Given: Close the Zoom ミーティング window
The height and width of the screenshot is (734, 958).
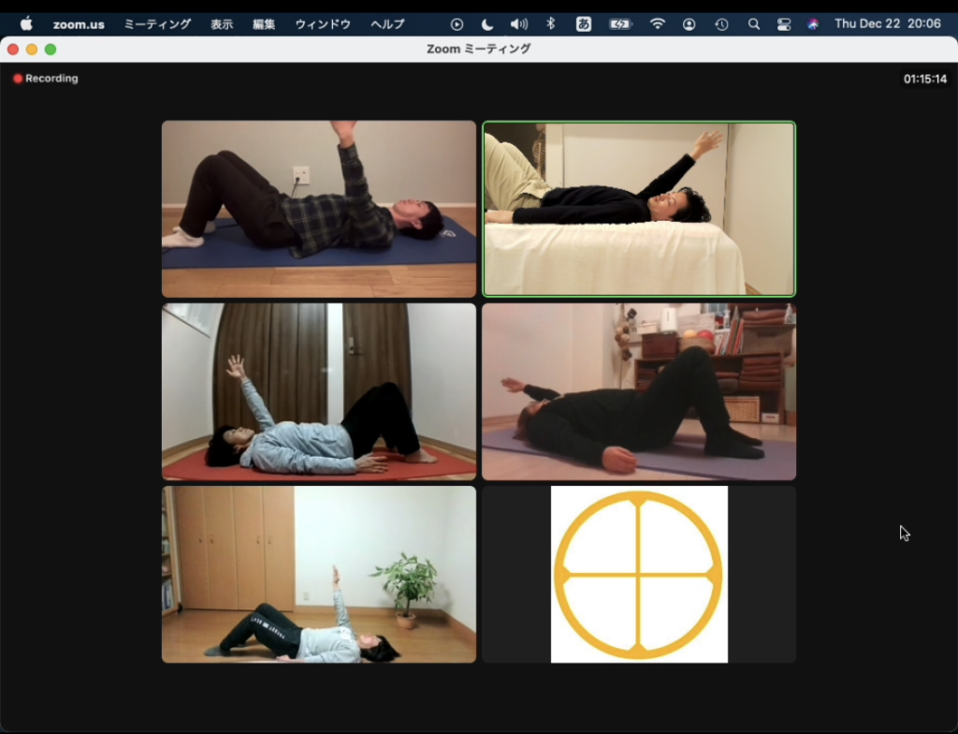Looking at the screenshot, I should [x=13, y=50].
